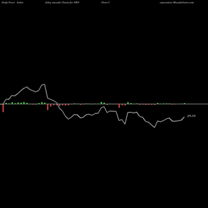Select the 'Daily Force Index' title text
The height and width of the screenshot is (208, 208).
coord(12,2)
